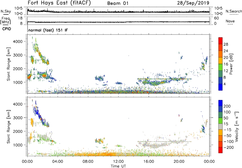The image size is (242, 168).
Task: Click the 'Beam 01' label
Action: (118, 3)
